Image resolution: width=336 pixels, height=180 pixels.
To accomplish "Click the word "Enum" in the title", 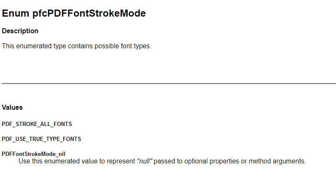I will [15, 13].
